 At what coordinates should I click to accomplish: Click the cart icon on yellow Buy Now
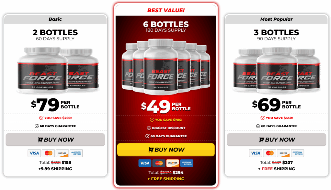pos(151,150)
